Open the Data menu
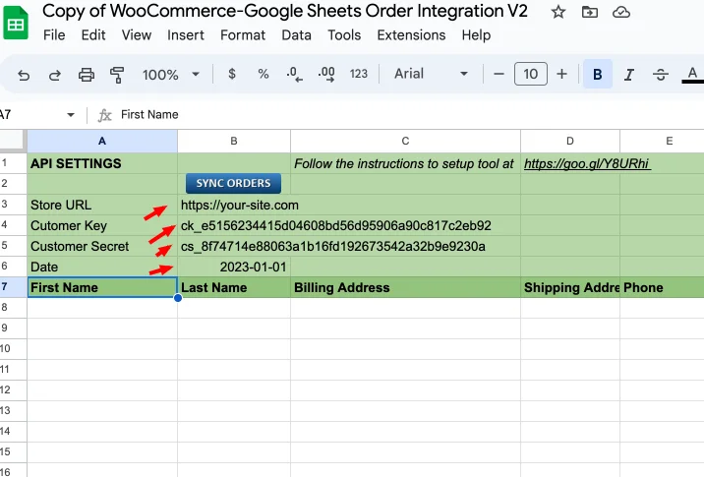 coord(296,35)
